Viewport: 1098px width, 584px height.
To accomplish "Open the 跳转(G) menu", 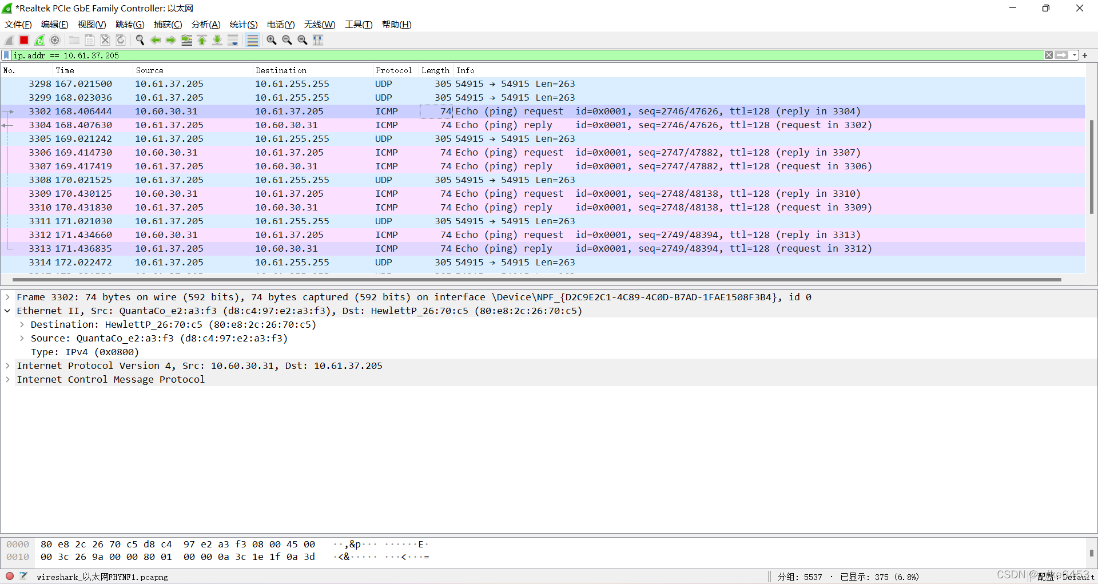I will pos(130,25).
